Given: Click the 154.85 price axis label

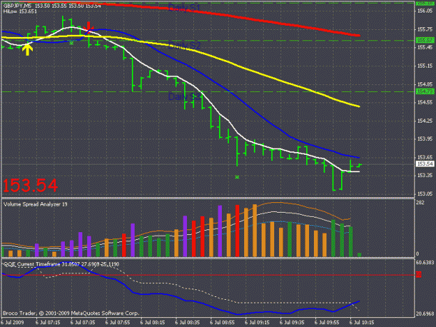Looking at the screenshot, I should coord(425,84).
